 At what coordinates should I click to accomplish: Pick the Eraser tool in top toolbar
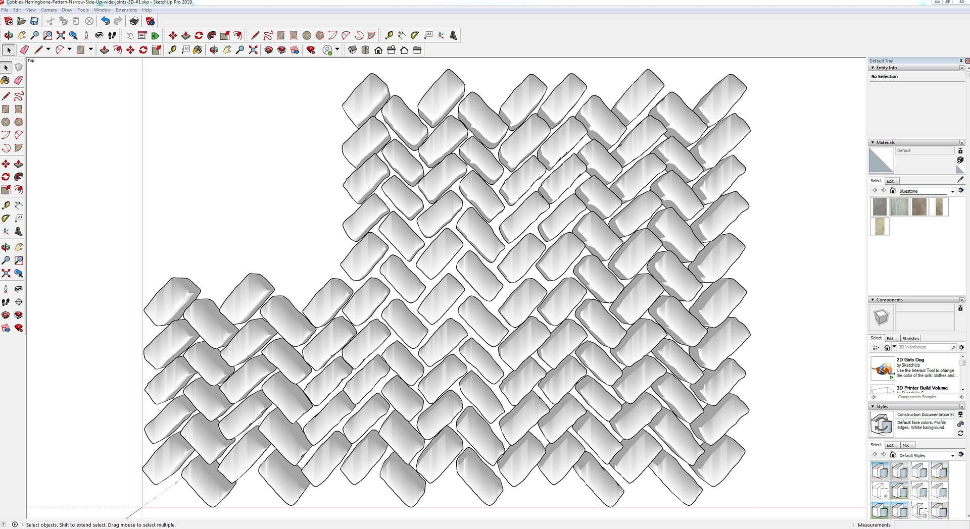click(x=24, y=50)
